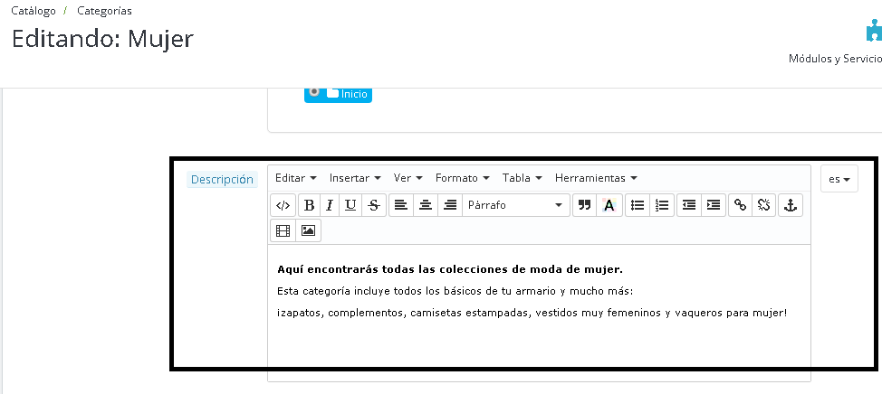Open the es language dropdown
The height and width of the screenshot is (394, 882).
839,179
